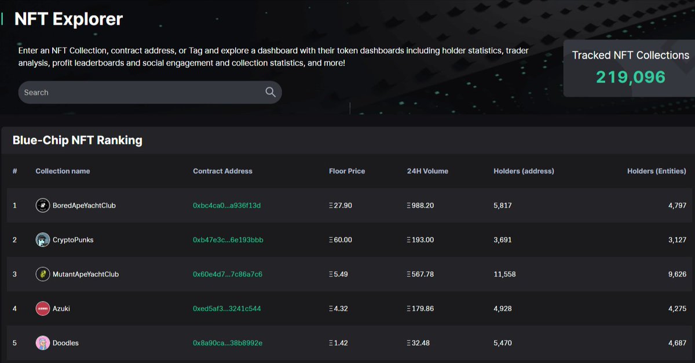The height and width of the screenshot is (363, 695).
Task: Click the Search input field
Action: pyautogui.click(x=139, y=92)
